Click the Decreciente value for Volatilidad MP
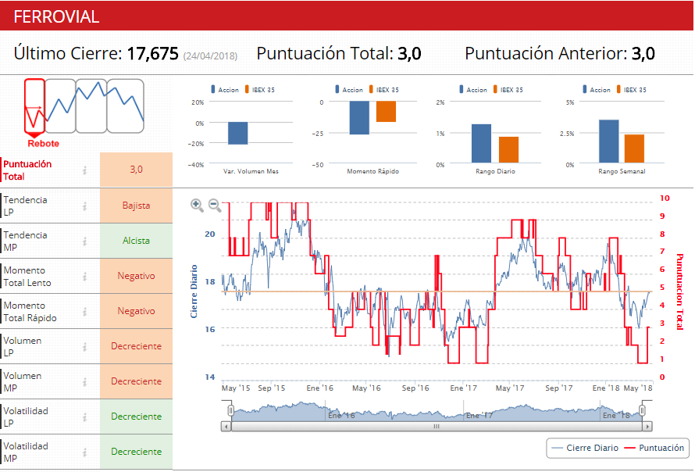Viewport: 695px width, 472px height. [136, 452]
